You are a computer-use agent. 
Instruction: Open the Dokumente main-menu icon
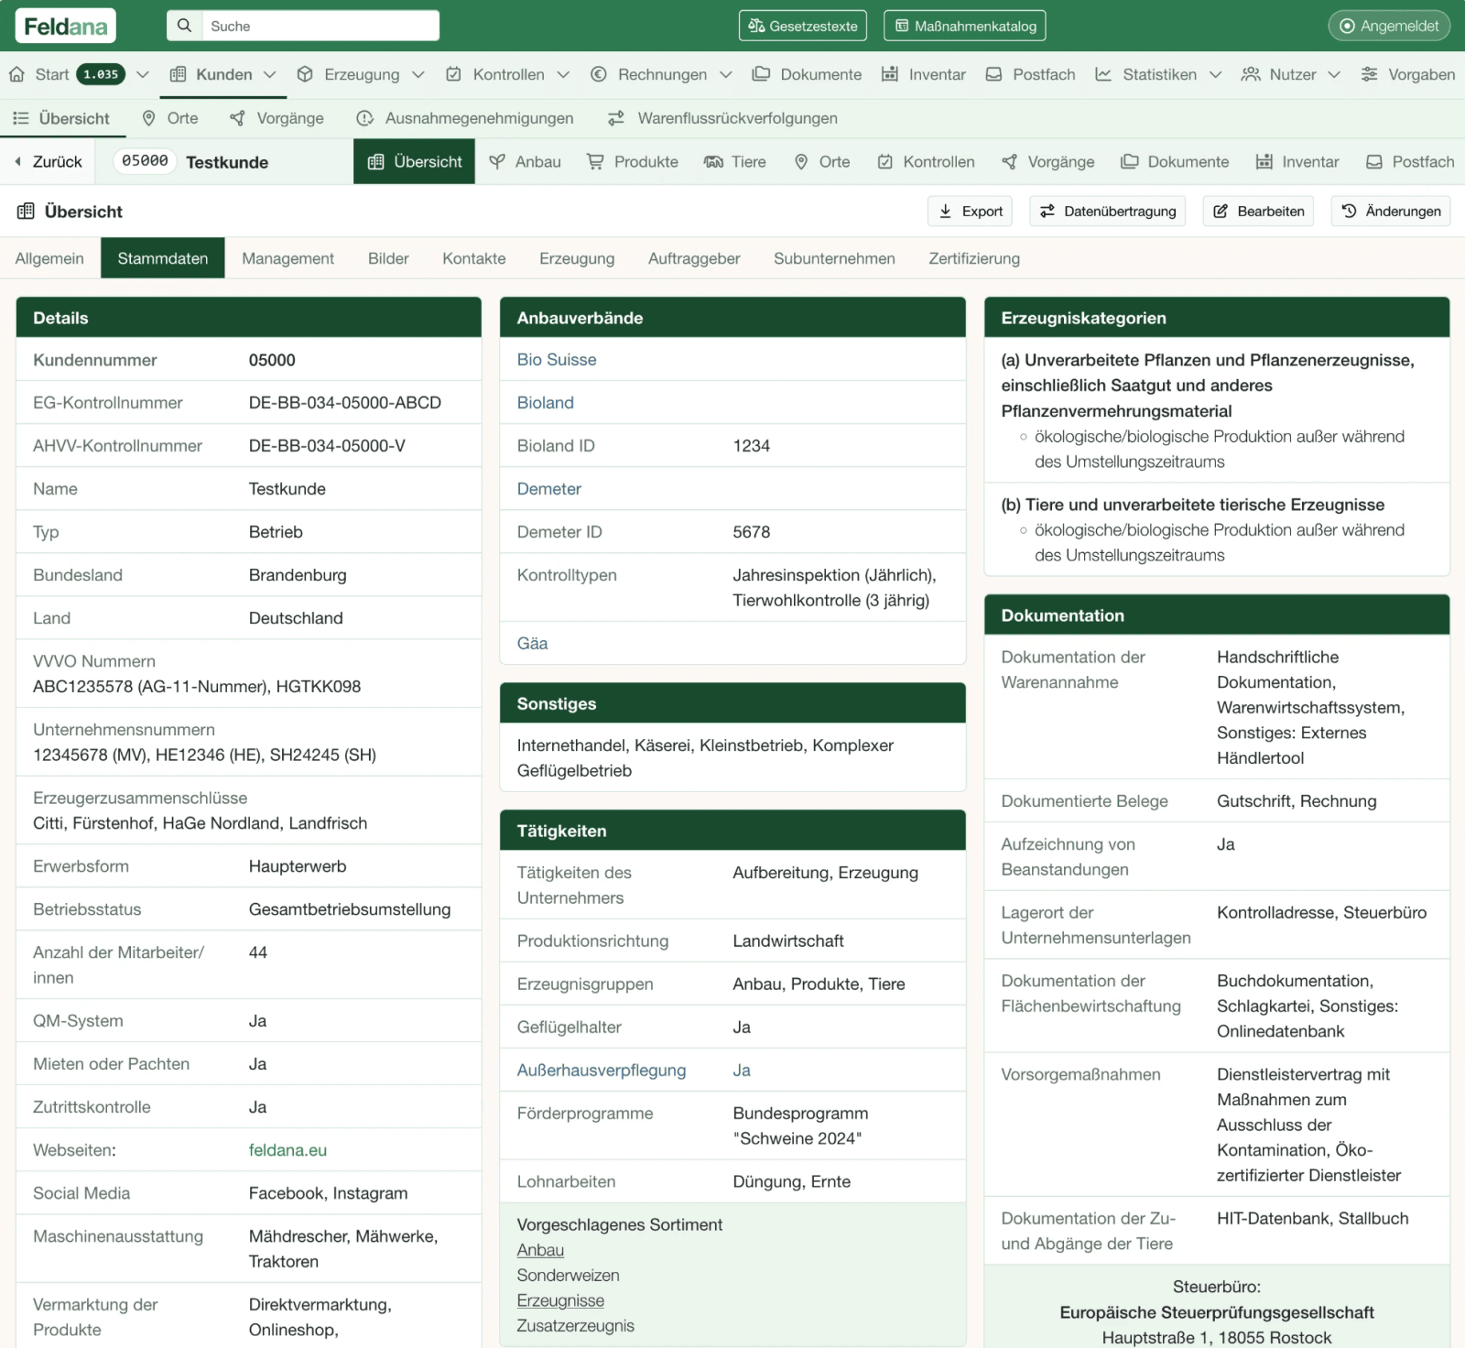point(761,74)
